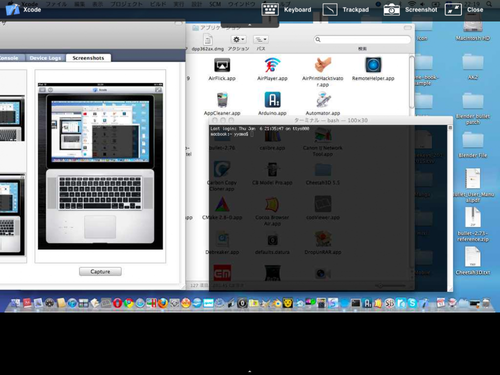The width and height of the screenshot is (500, 375).
Task: Select the upper screenshot thumbnail in the list
Action: (x=12, y=118)
